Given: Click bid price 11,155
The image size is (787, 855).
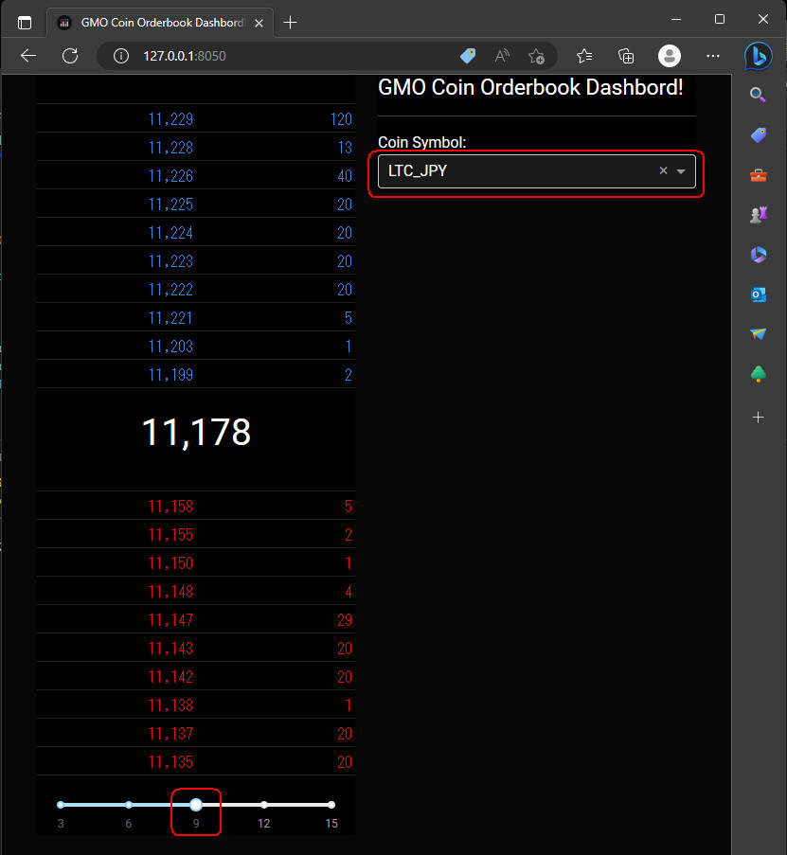Looking at the screenshot, I should pyautogui.click(x=170, y=535).
